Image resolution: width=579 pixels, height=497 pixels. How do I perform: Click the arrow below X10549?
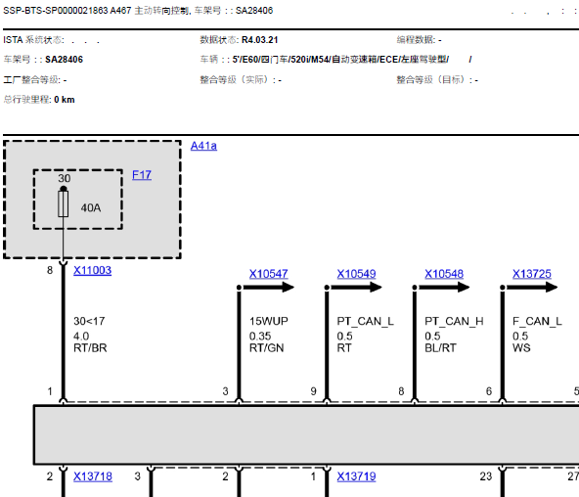[356, 287]
